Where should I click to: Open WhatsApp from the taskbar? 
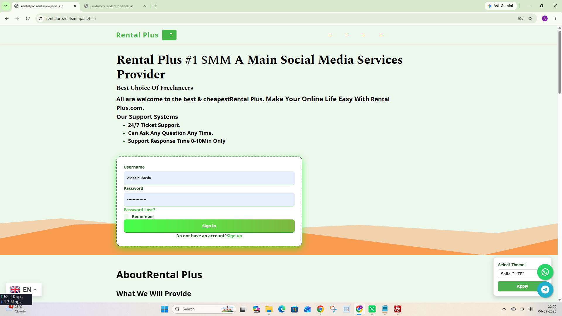coord(372,309)
